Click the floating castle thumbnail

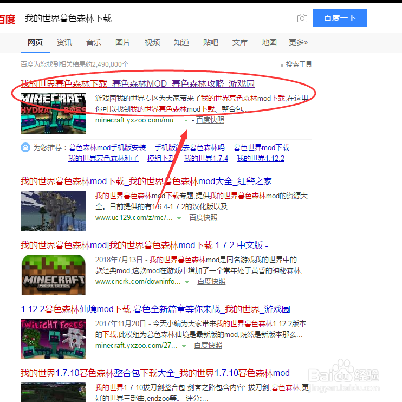pyautogui.click(x=53, y=211)
